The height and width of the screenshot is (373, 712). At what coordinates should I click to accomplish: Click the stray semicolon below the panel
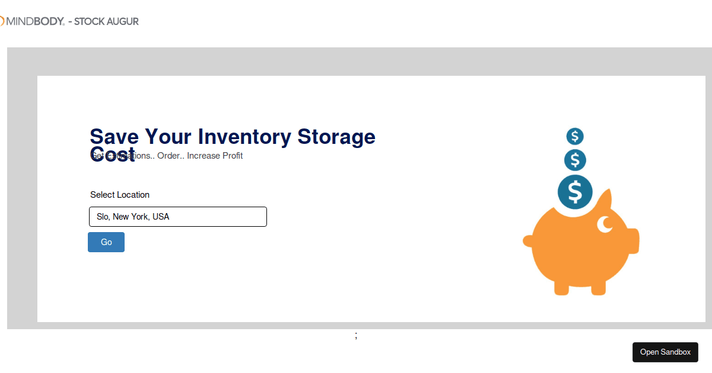pos(356,336)
